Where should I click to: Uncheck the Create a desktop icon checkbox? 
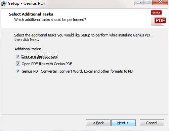(x=18, y=56)
